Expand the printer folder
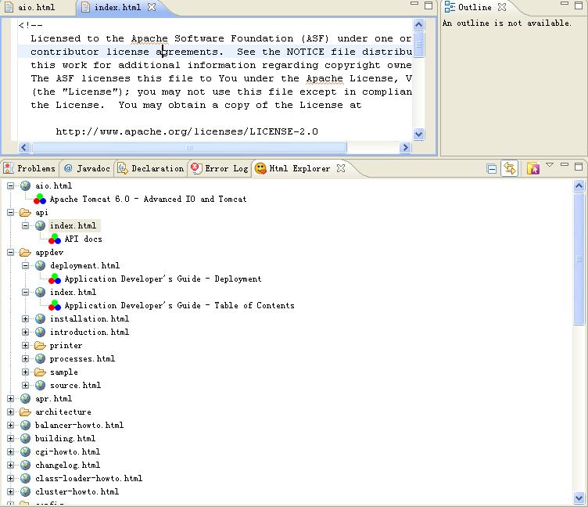This screenshot has width=588, height=507. [25, 345]
